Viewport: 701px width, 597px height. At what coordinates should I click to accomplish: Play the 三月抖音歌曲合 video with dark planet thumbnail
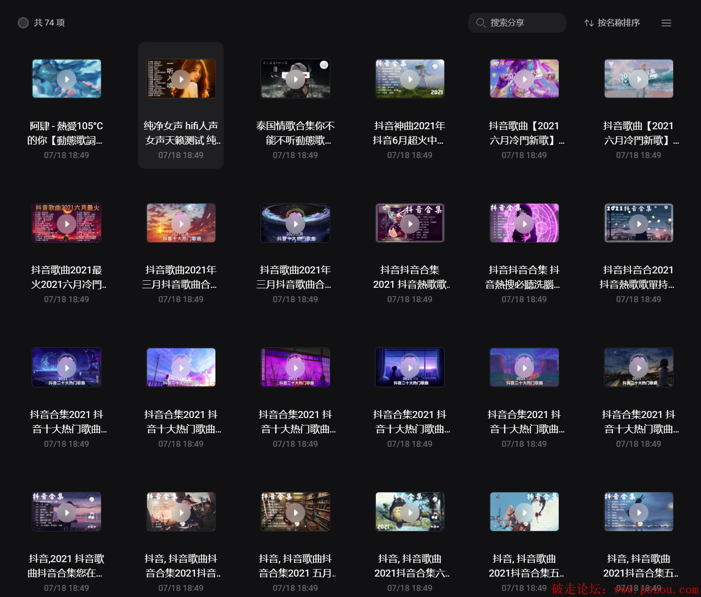click(295, 223)
